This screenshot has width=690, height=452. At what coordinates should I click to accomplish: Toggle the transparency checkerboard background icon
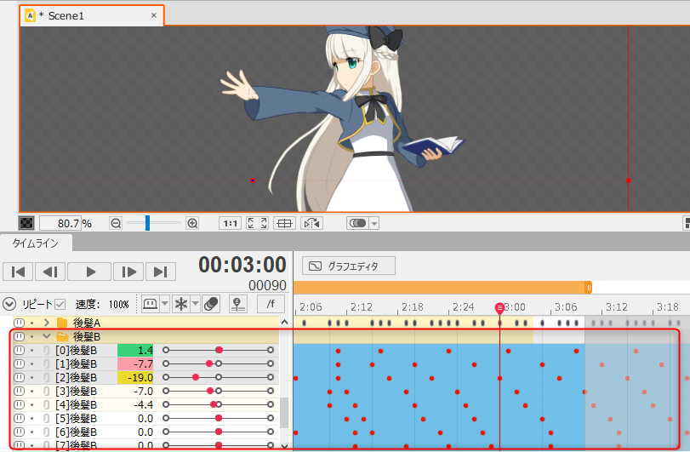coord(27,223)
